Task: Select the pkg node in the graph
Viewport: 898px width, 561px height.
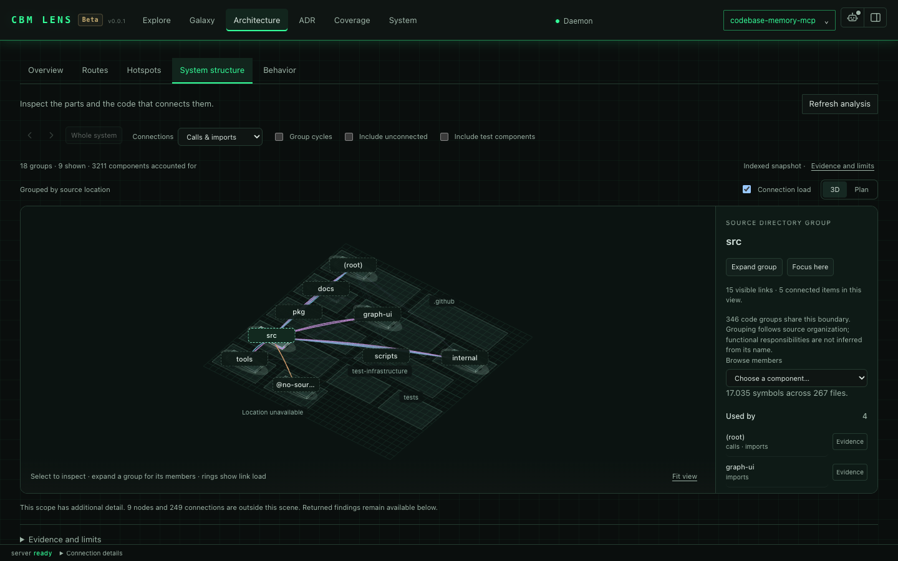Action: [299, 312]
